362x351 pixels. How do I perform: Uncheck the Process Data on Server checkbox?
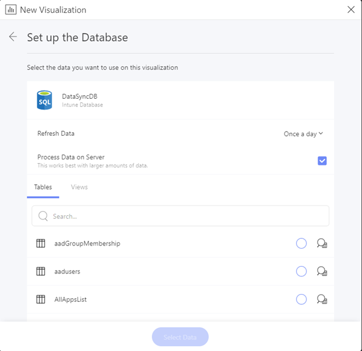[322, 161]
